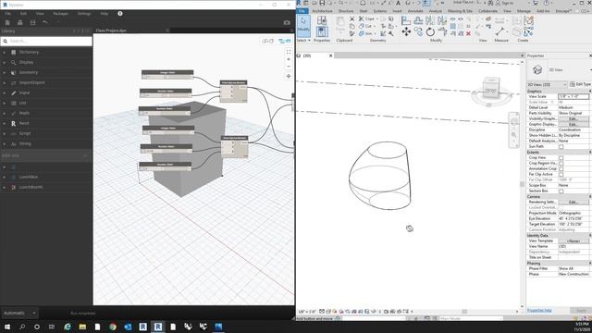Adjust second Number Slider node

165,111
